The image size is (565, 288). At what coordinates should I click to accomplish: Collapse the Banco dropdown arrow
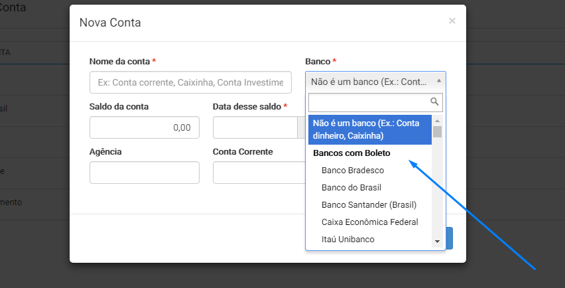point(438,81)
